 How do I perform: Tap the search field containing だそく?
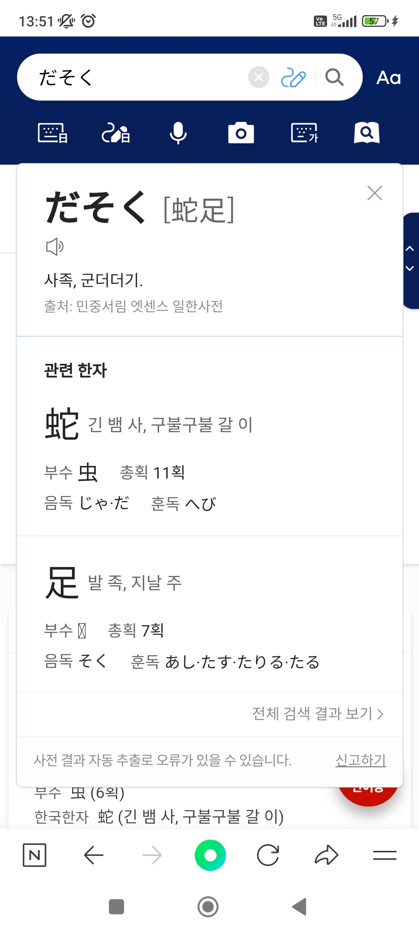pyautogui.click(x=140, y=77)
